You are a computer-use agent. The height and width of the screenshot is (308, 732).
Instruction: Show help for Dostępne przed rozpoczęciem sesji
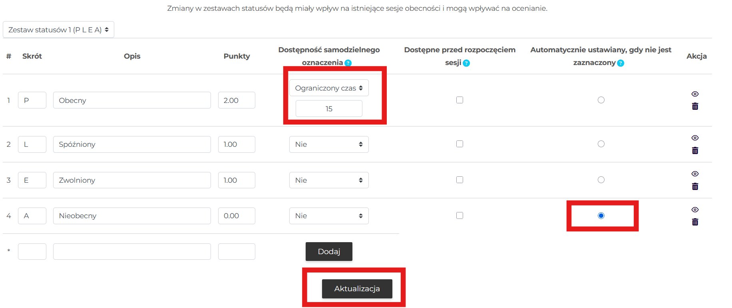(x=466, y=63)
